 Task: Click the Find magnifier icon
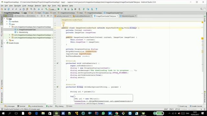point(31,9)
